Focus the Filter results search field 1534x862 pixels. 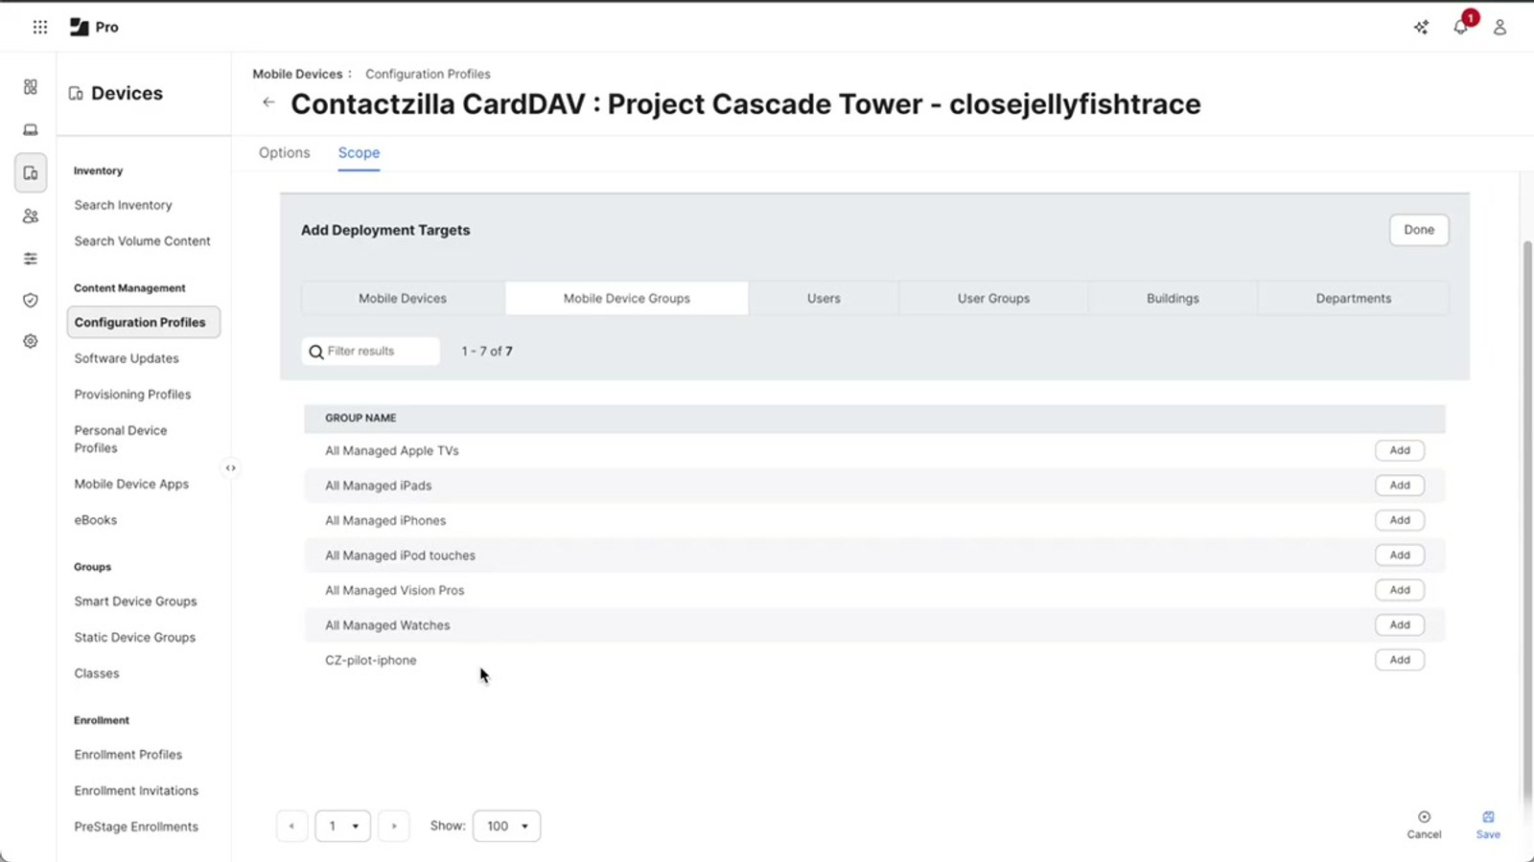(x=371, y=352)
